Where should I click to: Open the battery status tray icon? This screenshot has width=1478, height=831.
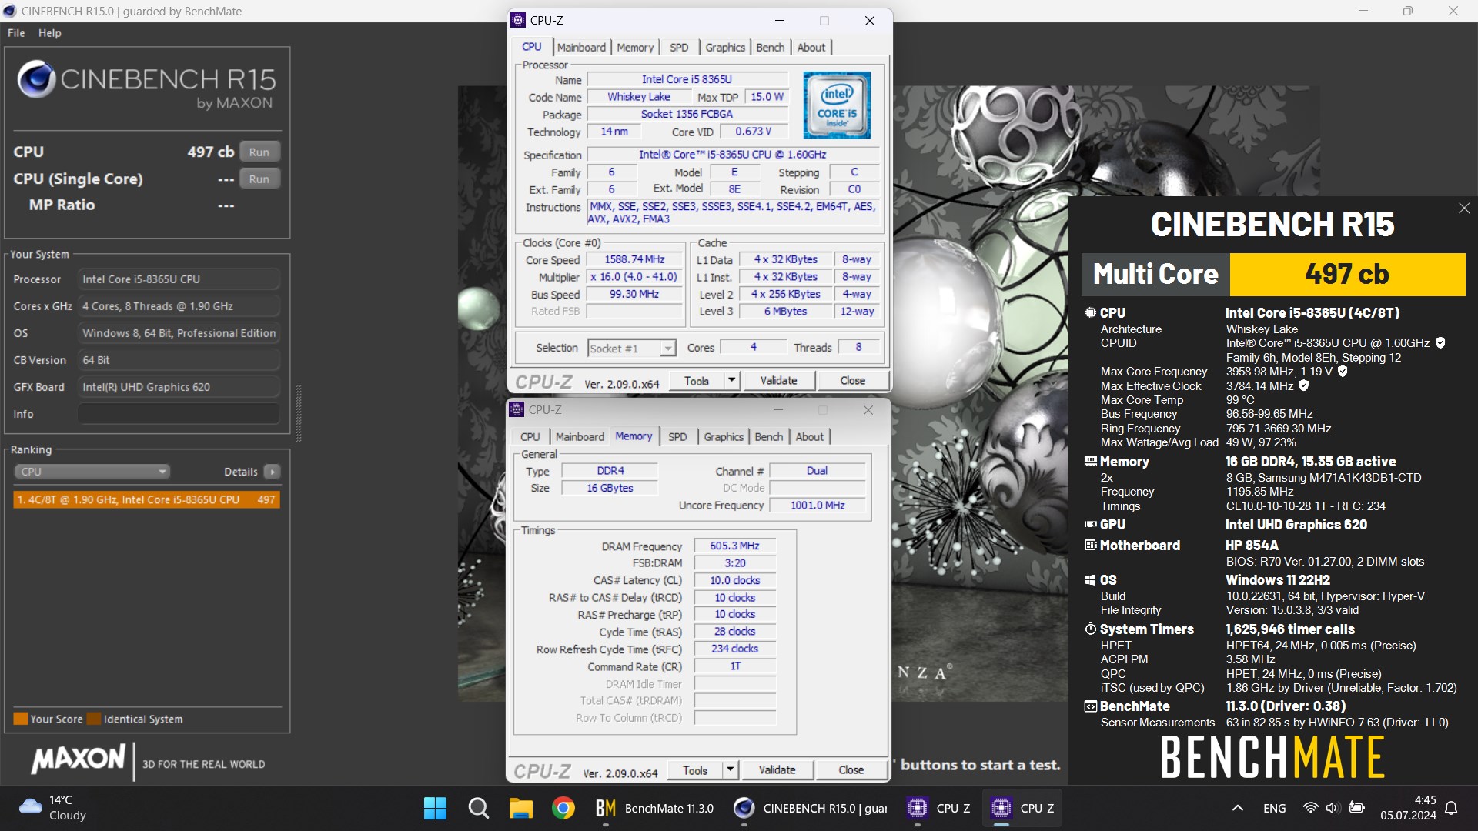[1357, 809]
